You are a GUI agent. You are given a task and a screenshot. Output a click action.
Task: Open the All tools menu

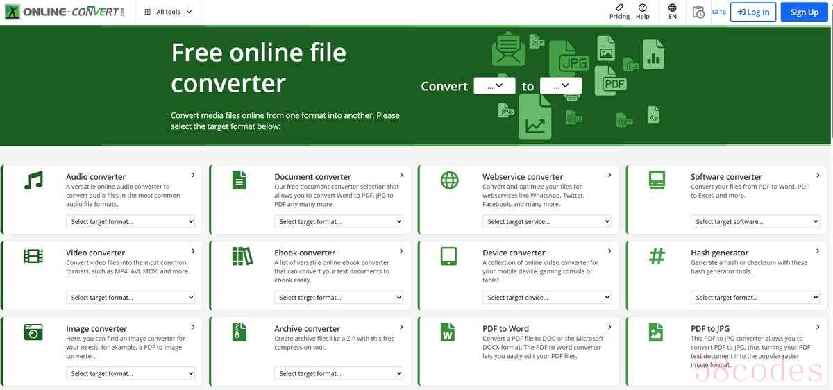(x=168, y=12)
